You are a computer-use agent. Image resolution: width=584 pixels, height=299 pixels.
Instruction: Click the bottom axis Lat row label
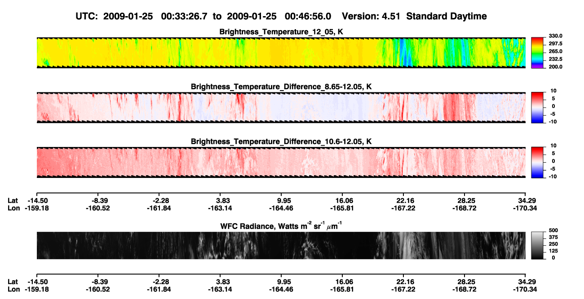tap(13, 282)
